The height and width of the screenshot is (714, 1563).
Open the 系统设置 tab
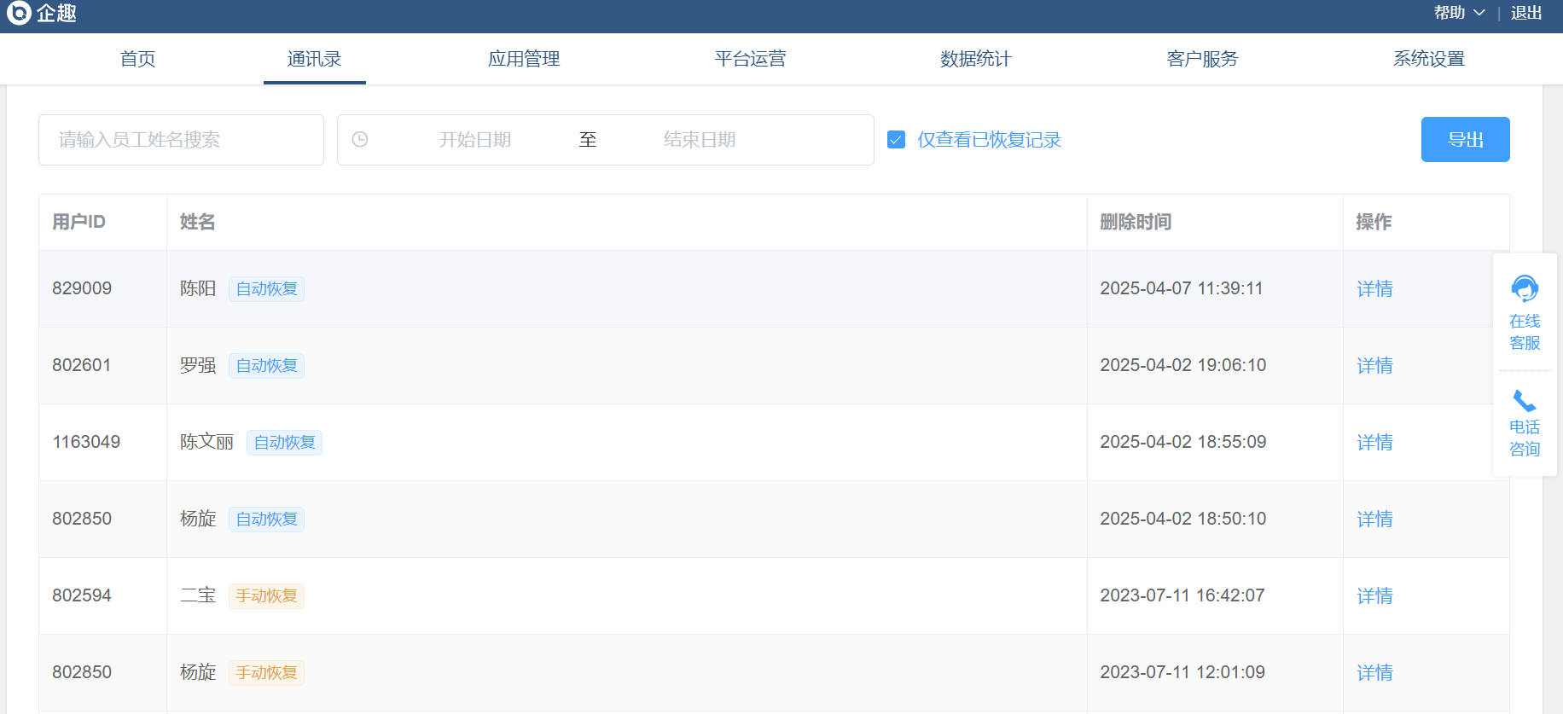[x=1428, y=59]
